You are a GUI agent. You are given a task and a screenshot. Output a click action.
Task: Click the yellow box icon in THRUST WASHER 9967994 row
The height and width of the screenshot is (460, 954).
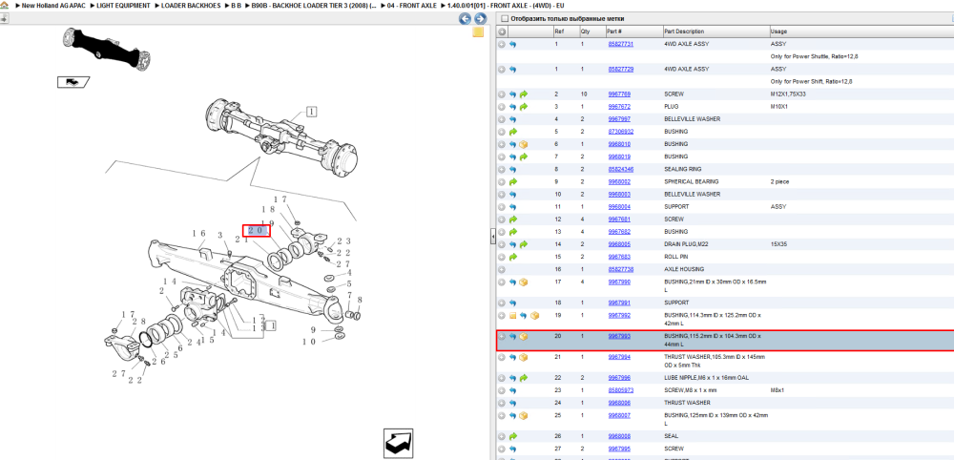pyautogui.click(x=523, y=357)
